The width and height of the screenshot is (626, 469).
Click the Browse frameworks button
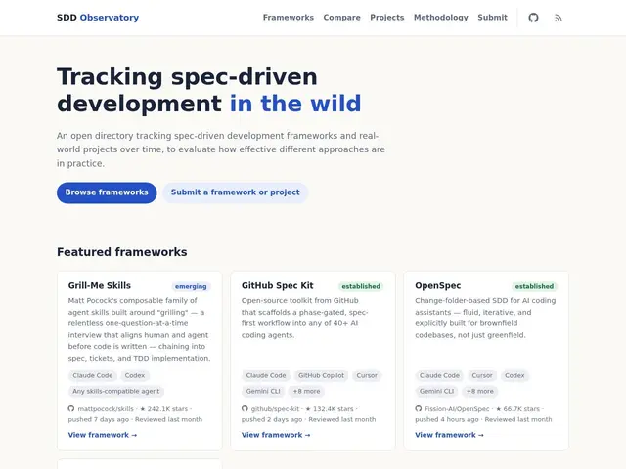click(107, 192)
